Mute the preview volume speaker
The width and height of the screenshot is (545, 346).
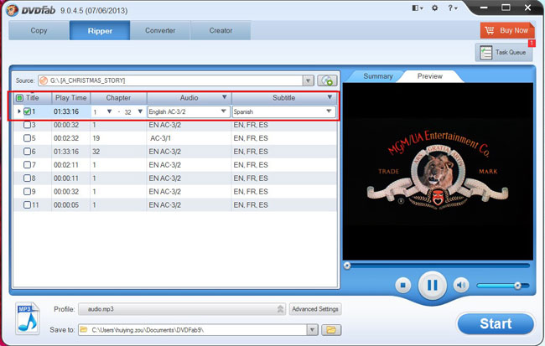click(x=461, y=285)
